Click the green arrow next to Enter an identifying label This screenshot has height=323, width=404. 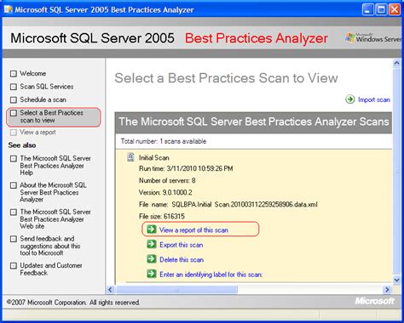(x=152, y=274)
